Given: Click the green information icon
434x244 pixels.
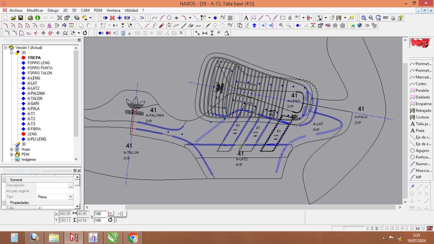Looking at the screenshot, I should click(38, 18).
